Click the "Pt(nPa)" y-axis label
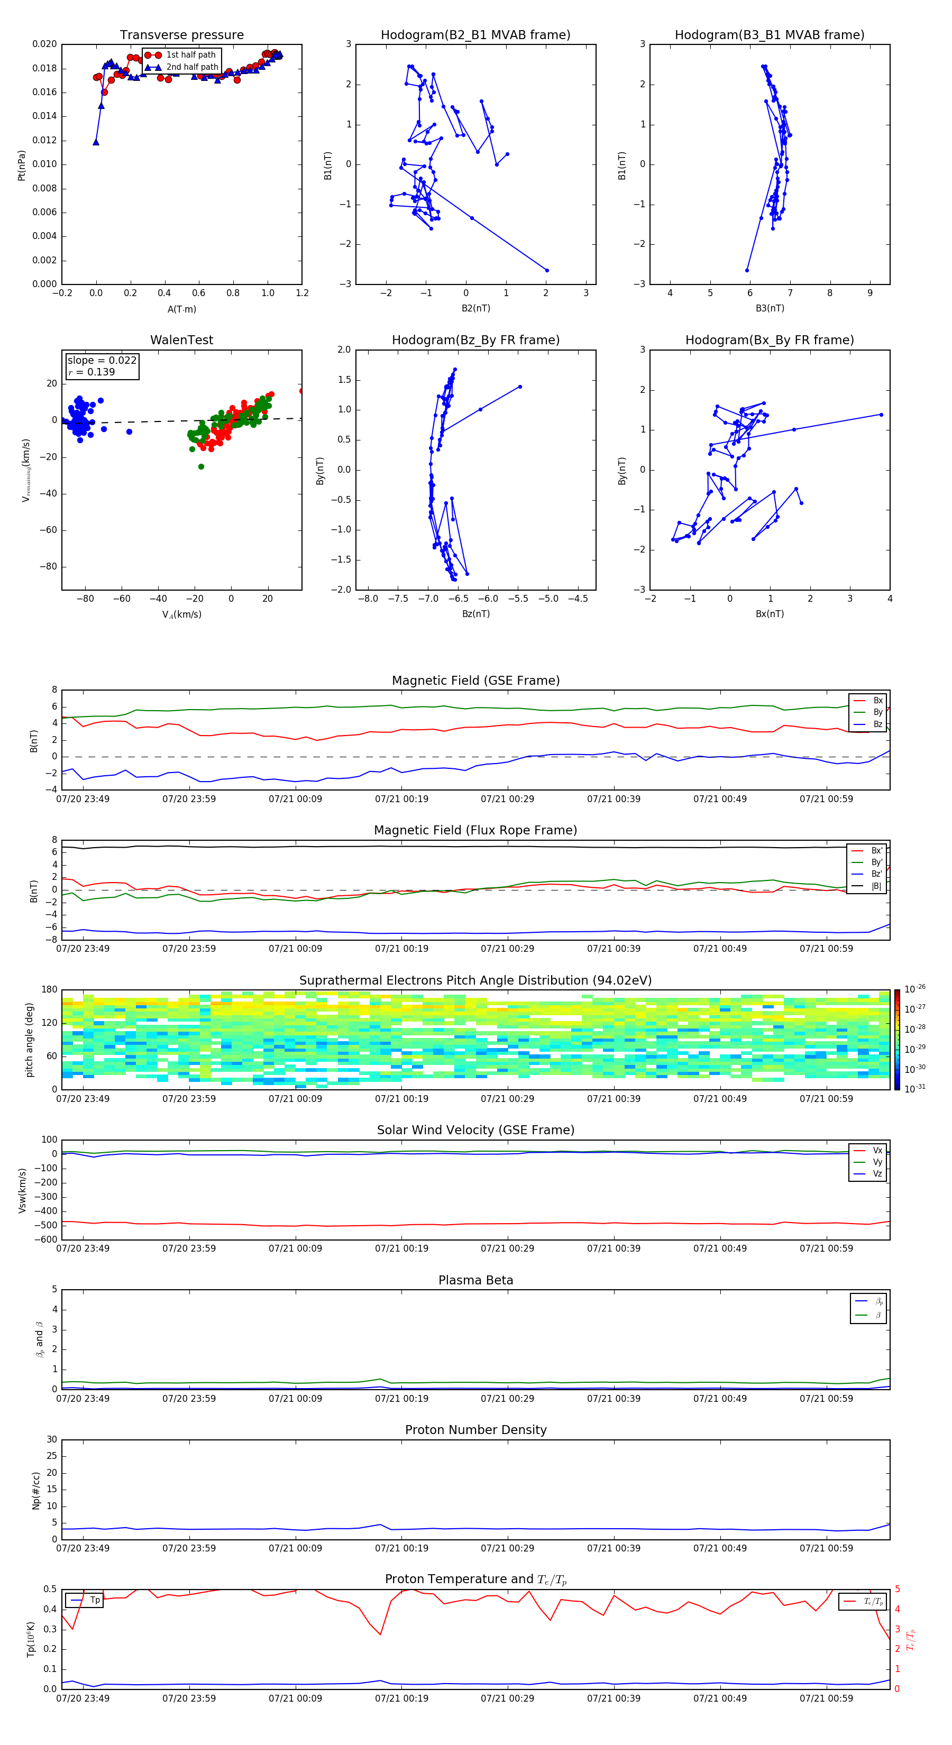Screen dimensions: 952x1745 [22, 166]
